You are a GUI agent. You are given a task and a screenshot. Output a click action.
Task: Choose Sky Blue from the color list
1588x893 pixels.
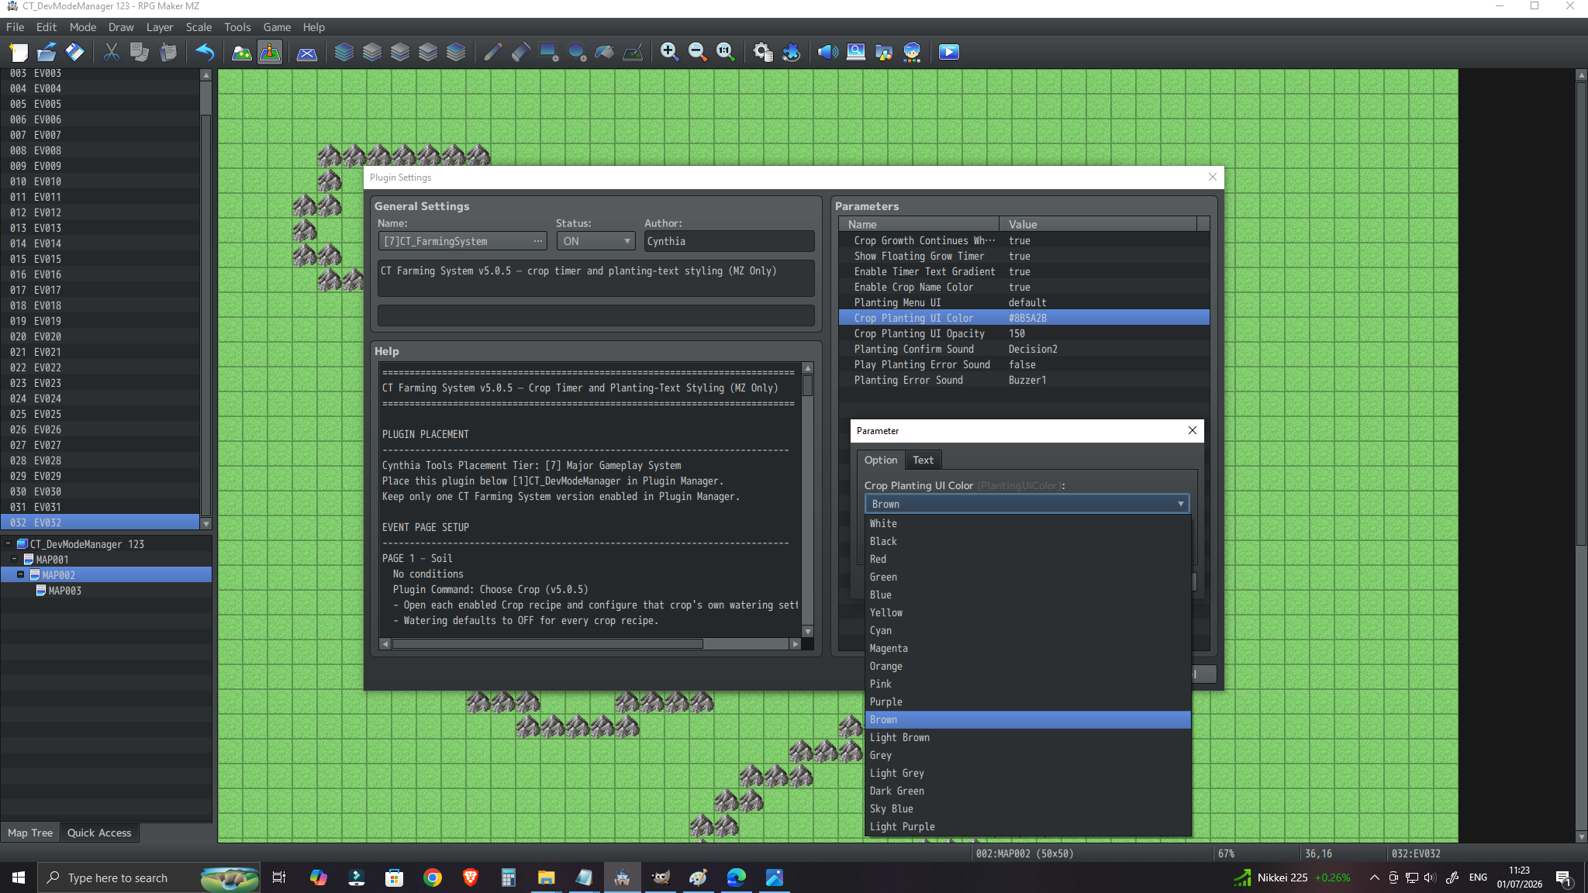click(x=1027, y=809)
